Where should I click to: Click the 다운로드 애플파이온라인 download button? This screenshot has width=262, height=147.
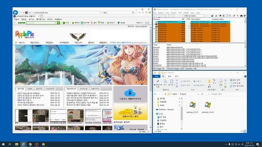point(130,94)
